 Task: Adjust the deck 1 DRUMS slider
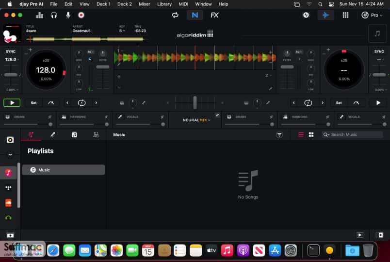[28, 124]
